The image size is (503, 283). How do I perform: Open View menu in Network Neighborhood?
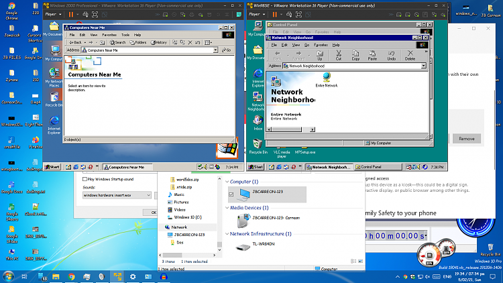[x=296, y=45]
